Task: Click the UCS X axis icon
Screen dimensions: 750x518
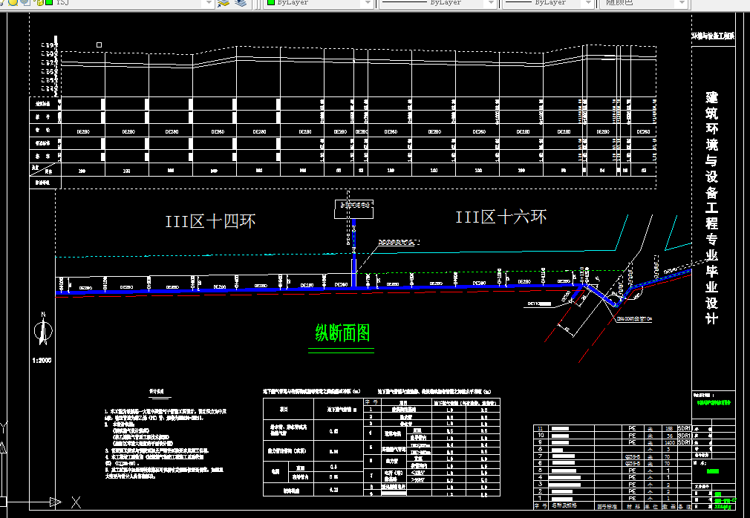Action: [x=76, y=502]
